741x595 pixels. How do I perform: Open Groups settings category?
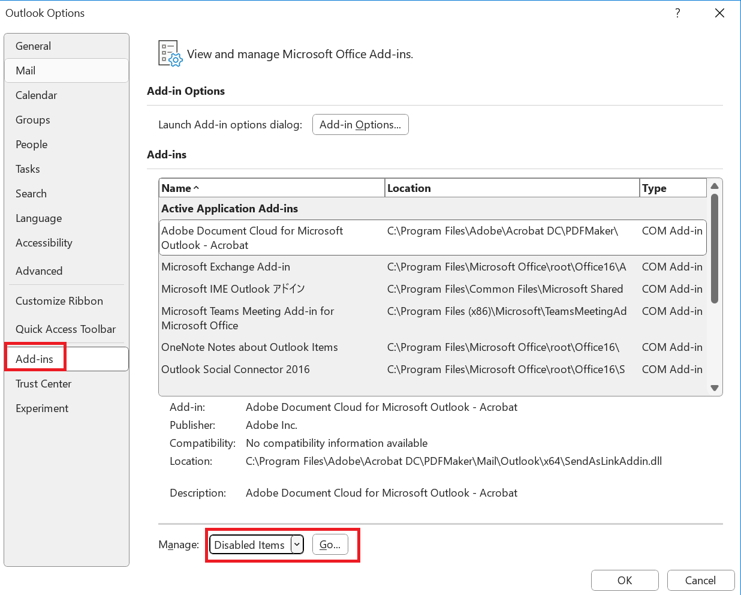click(66, 120)
